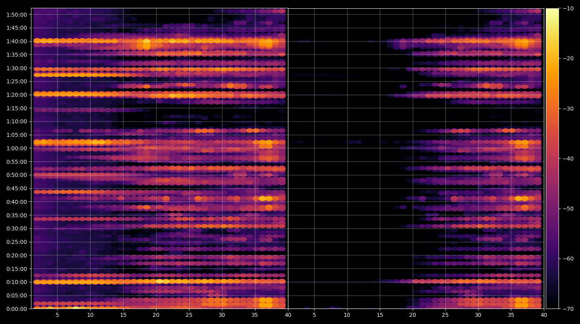Click the 1:10:00 y-axis tick label
The height and width of the screenshot is (324, 580).
pyautogui.click(x=17, y=121)
